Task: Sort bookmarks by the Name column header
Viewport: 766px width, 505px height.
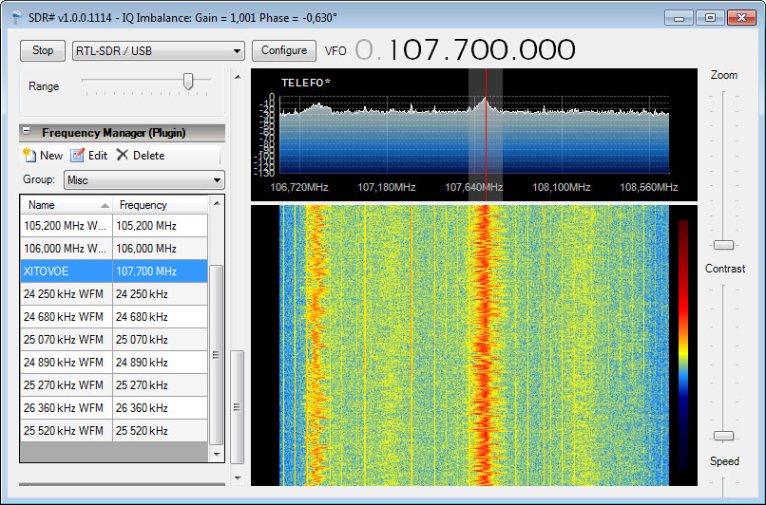Action: [66, 205]
